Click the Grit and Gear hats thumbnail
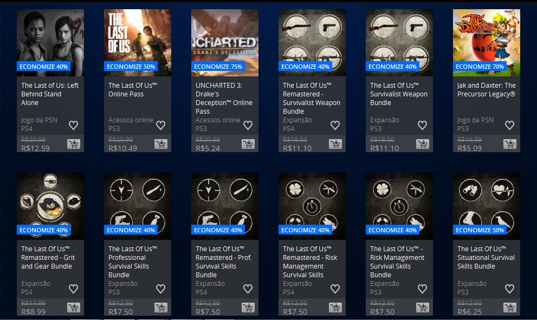 coord(50,206)
